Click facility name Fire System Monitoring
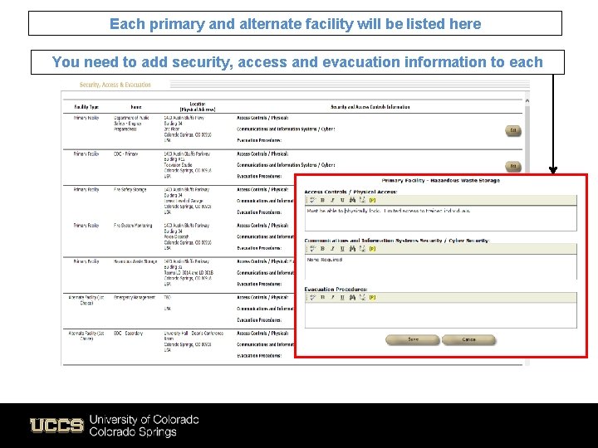The height and width of the screenshot is (448, 598). tap(133, 226)
